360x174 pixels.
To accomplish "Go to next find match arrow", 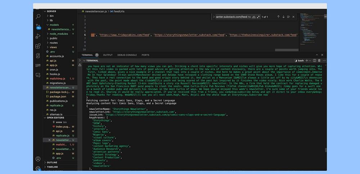I will point(283,17).
